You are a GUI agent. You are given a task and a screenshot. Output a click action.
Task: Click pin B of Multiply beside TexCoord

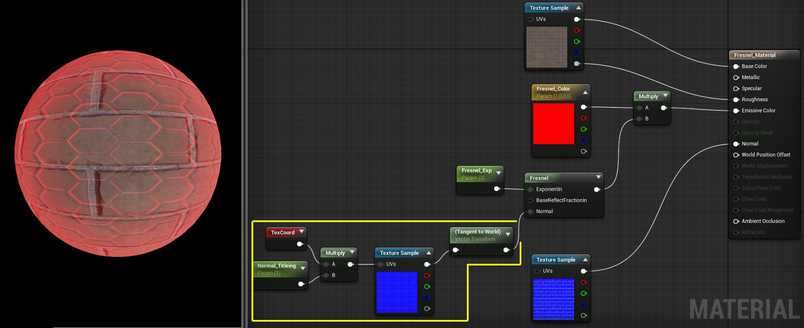point(326,275)
